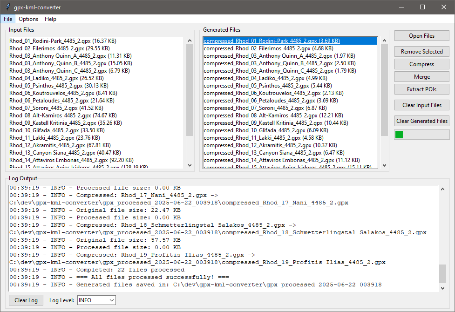Screen dimensions: 455x312
Task: Select compressed_Rhod_13_Canyon Siana generated file
Action: (290, 153)
